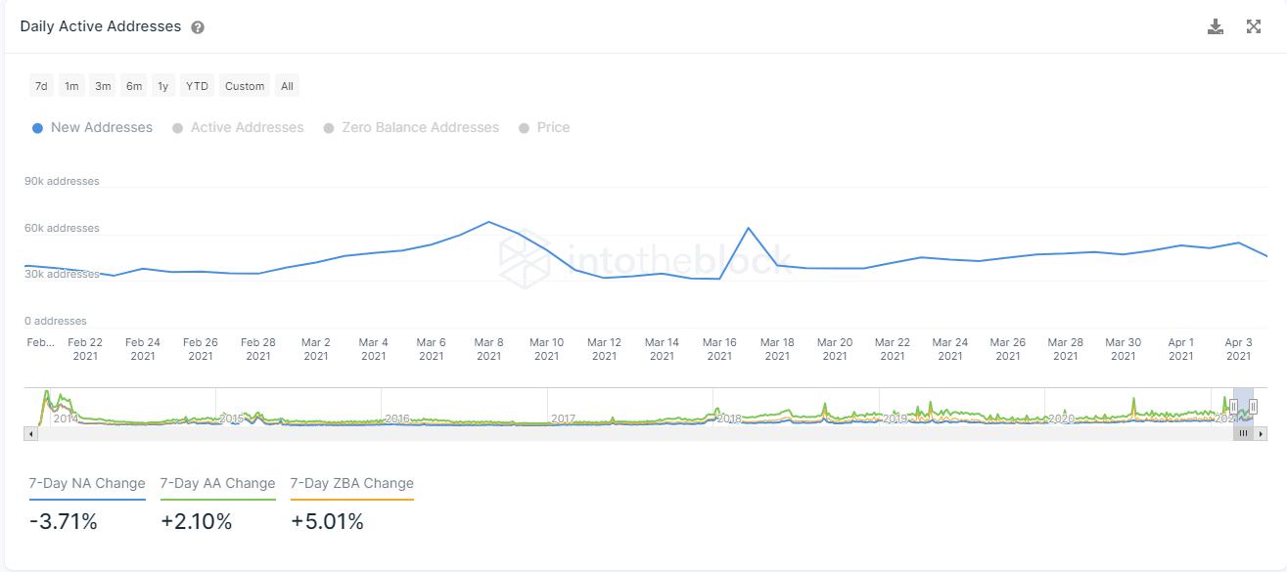Toggle the New Addresses series
This screenshot has width=1287, height=572.
[93, 127]
